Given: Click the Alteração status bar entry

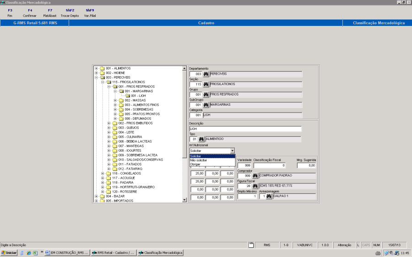Looking at the screenshot, I should click(344, 245).
